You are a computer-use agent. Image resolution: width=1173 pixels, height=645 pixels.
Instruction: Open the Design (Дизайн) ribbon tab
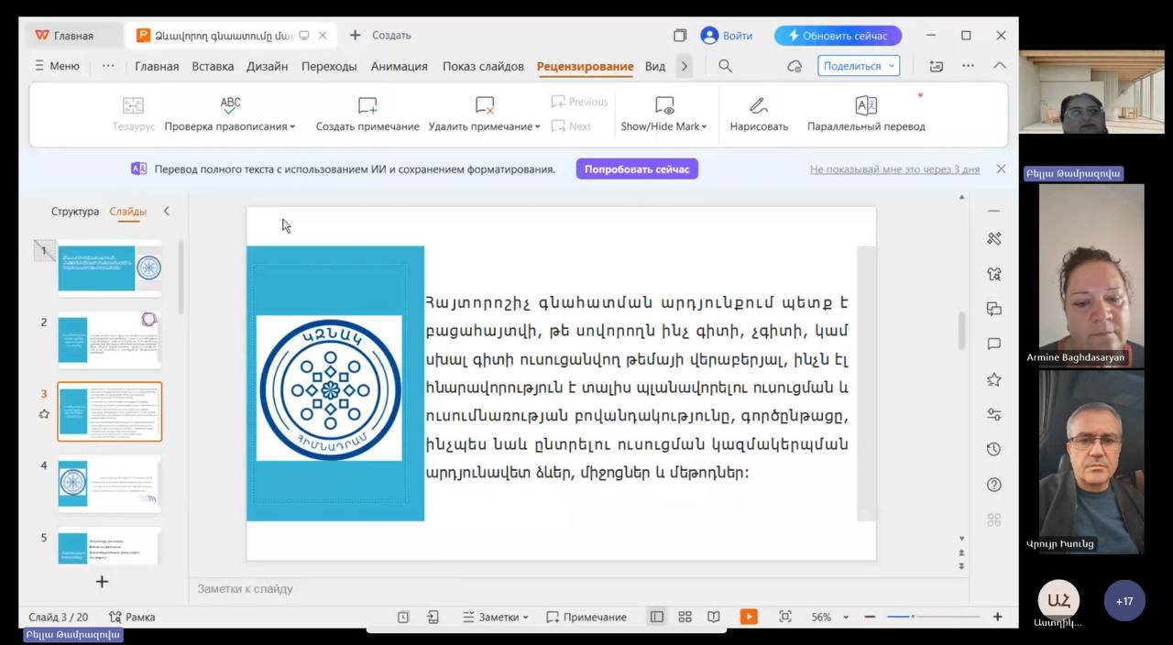tap(267, 66)
